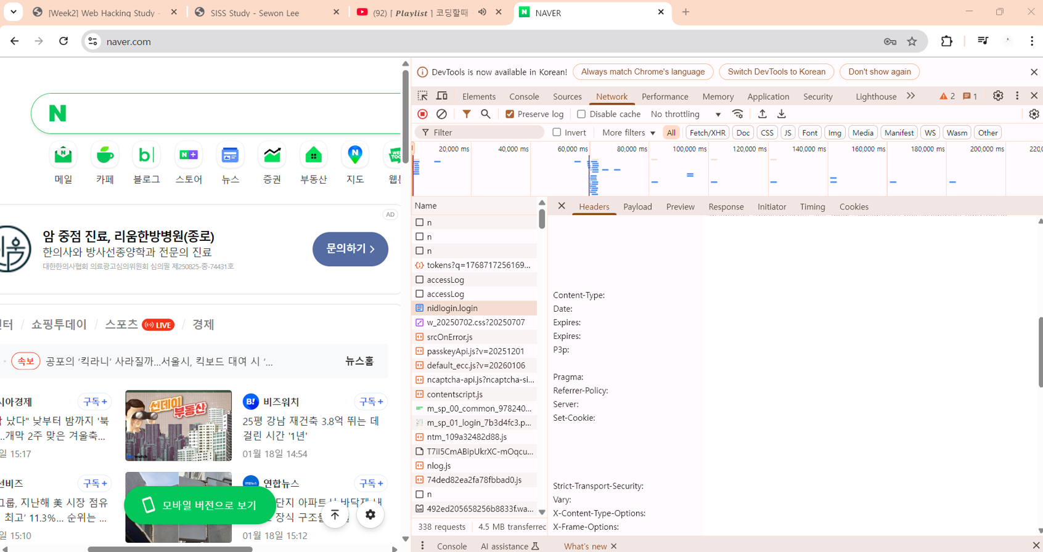Clear the network log
The width and height of the screenshot is (1043, 552).
[441, 114]
